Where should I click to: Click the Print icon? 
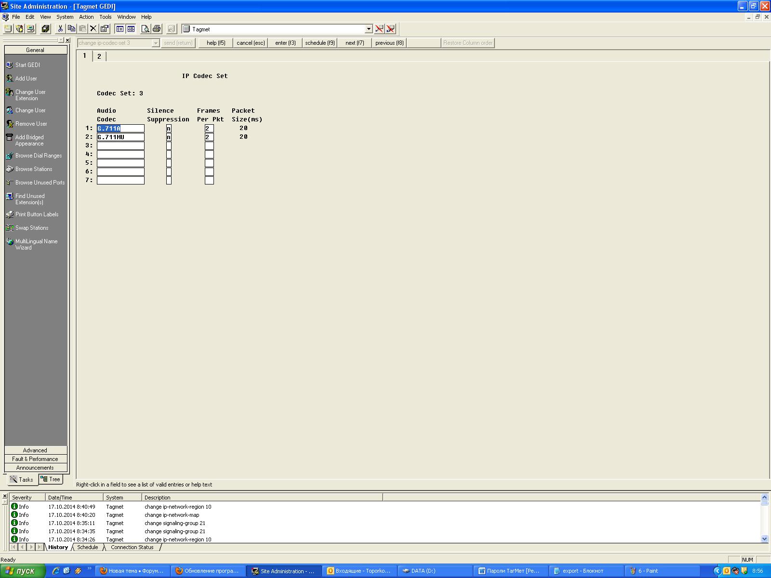pyautogui.click(x=156, y=29)
